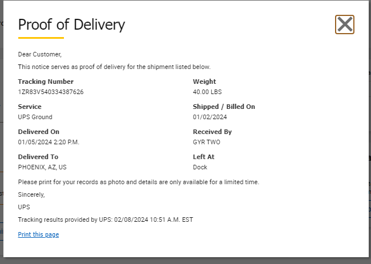The image size is (371, 264).
Task: Click the shipped date 01/02/2024
Action: [x=210, y=117]
